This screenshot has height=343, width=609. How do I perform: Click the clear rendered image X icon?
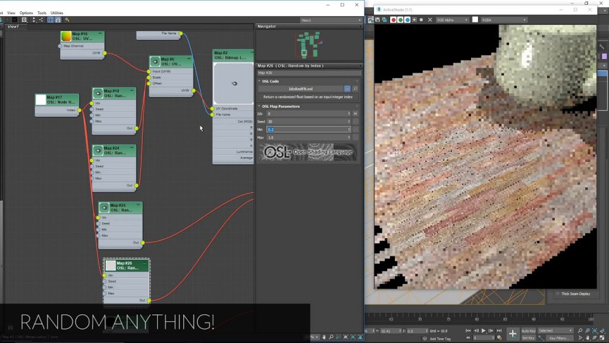click(x=430, y=19)
